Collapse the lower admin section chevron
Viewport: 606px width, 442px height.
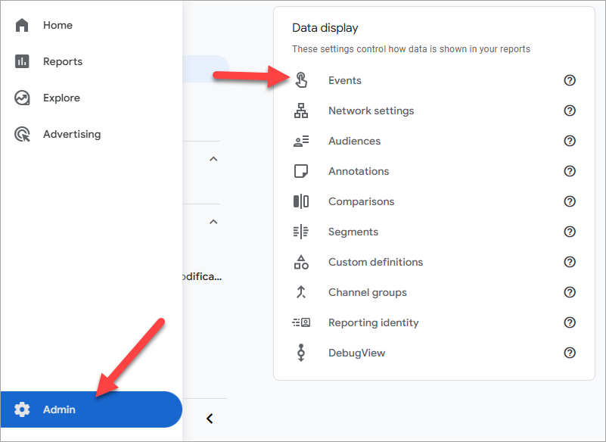pyautogui.click(x=213, y=222)
